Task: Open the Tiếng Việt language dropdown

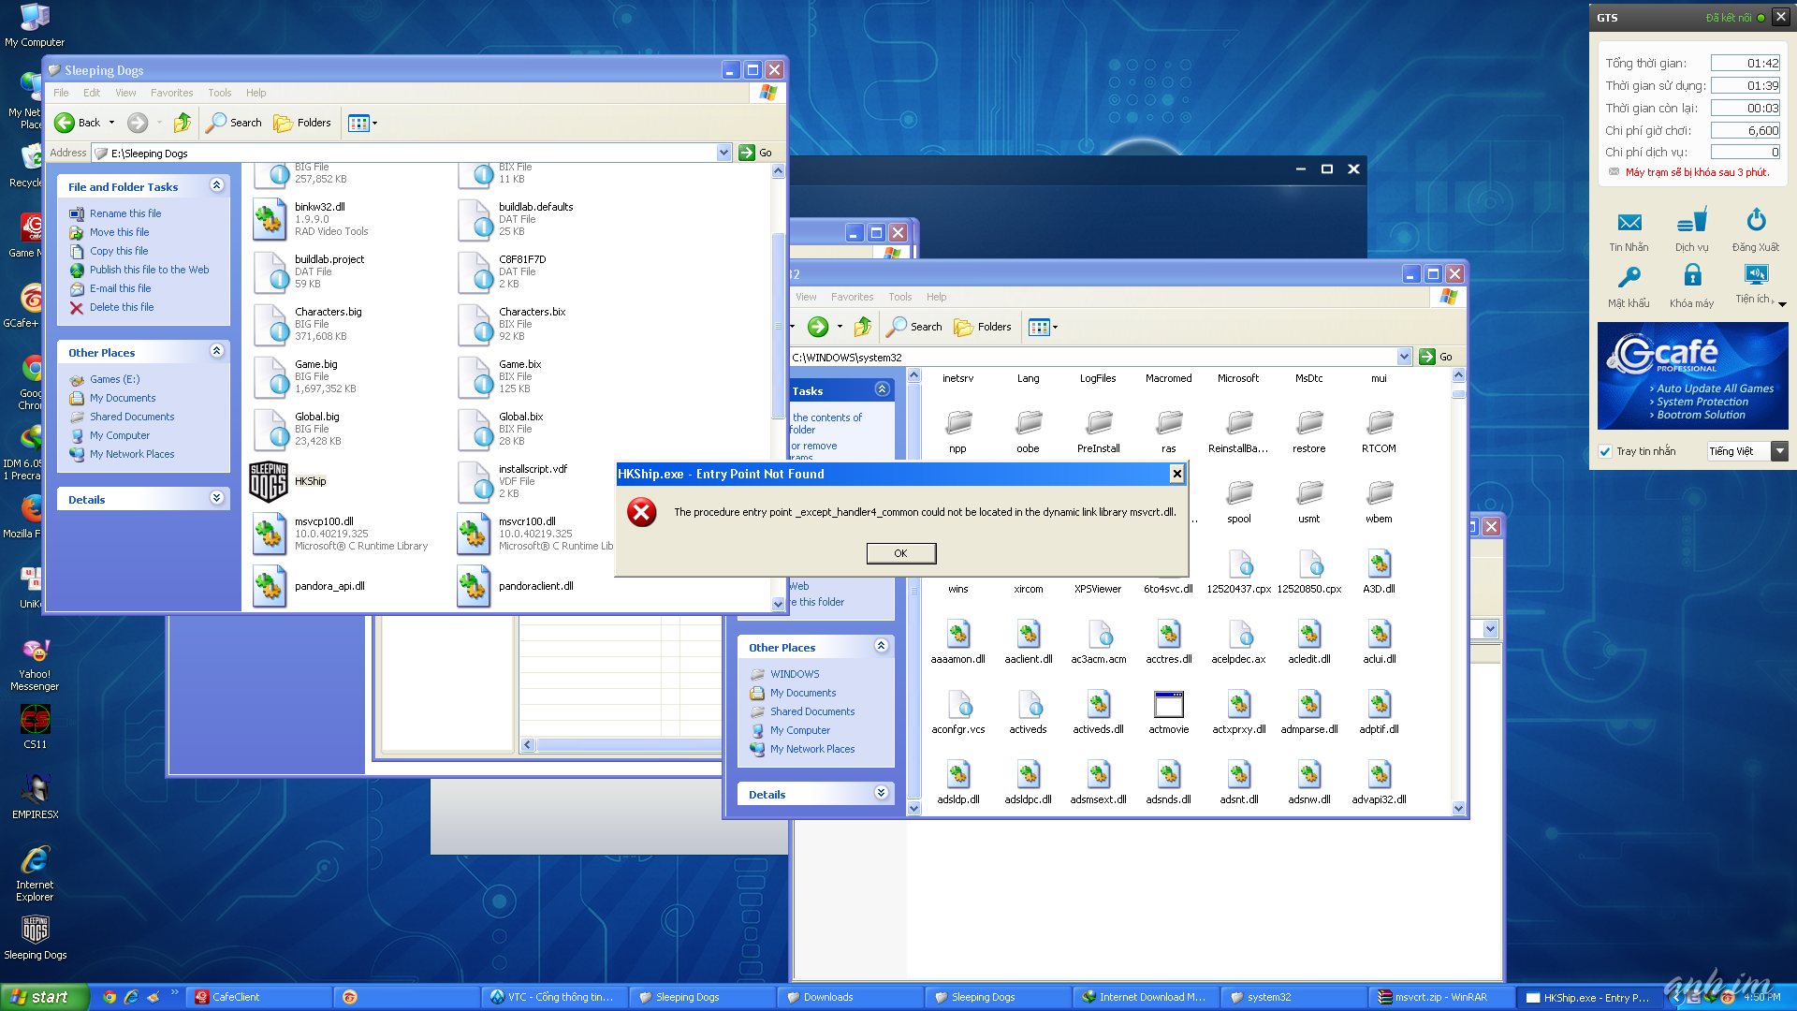Action: point(1780,451)
